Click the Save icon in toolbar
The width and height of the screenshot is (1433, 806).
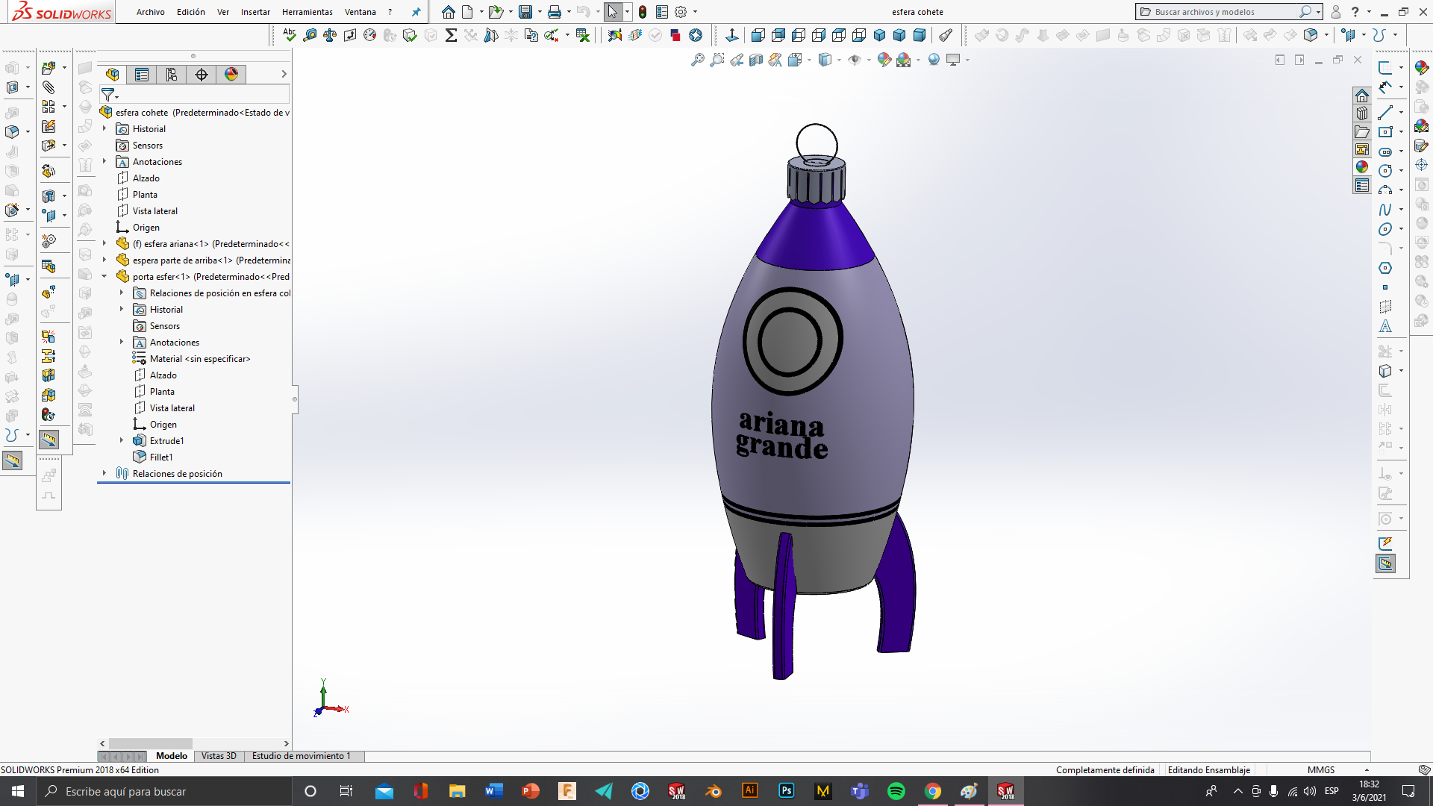(525, 12)
